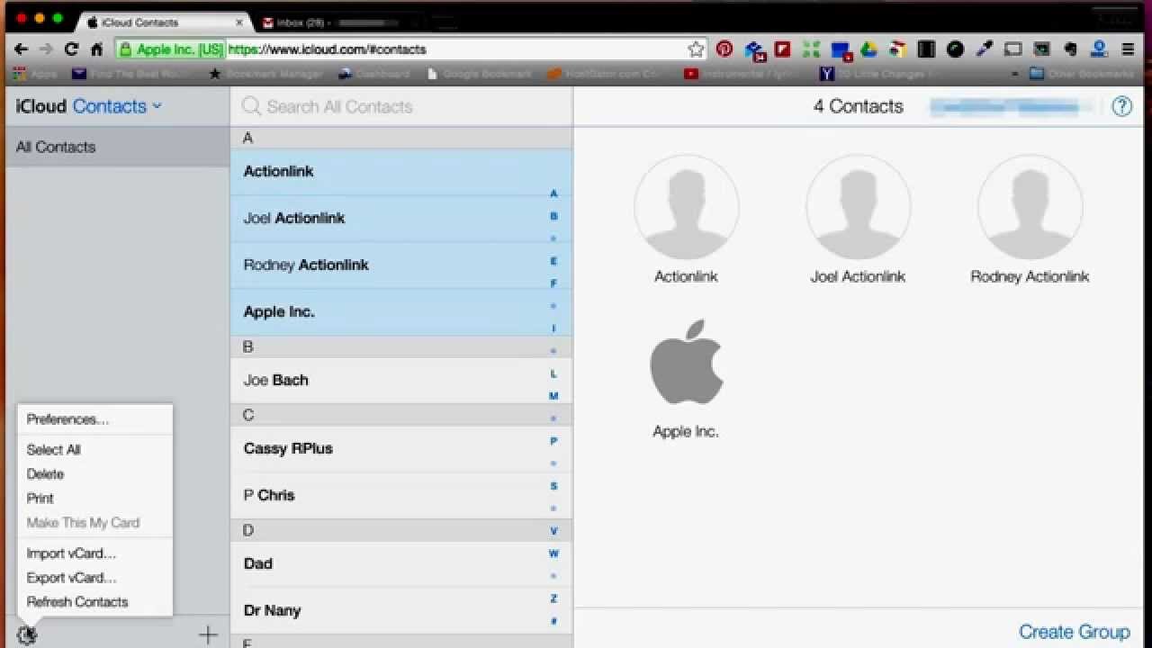
Task: Click the icloud.com address bar URL
Action: tap(327, 49)
